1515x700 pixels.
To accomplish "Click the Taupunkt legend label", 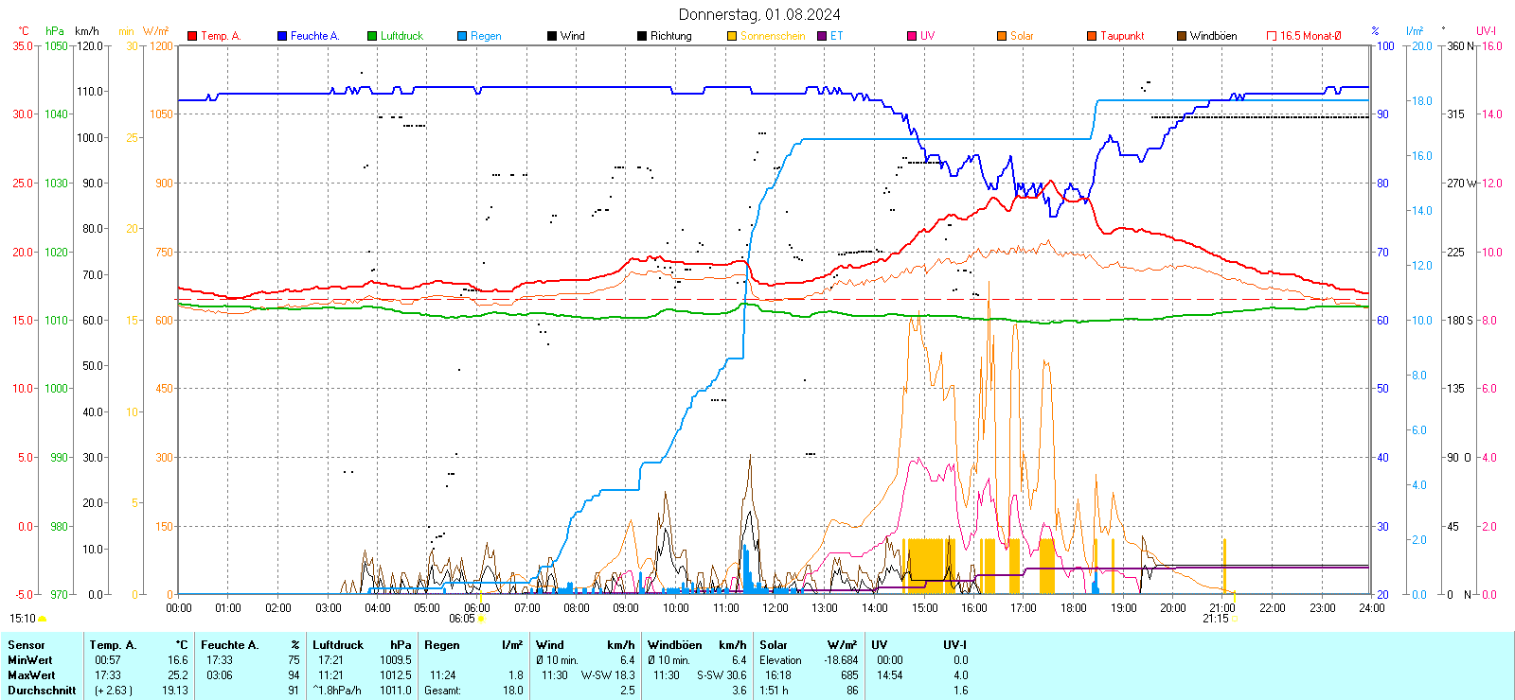I will click(x=1122, y=36).
